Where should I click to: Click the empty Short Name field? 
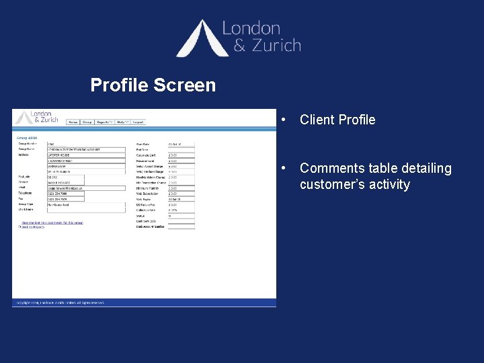[x=86, y=210]
